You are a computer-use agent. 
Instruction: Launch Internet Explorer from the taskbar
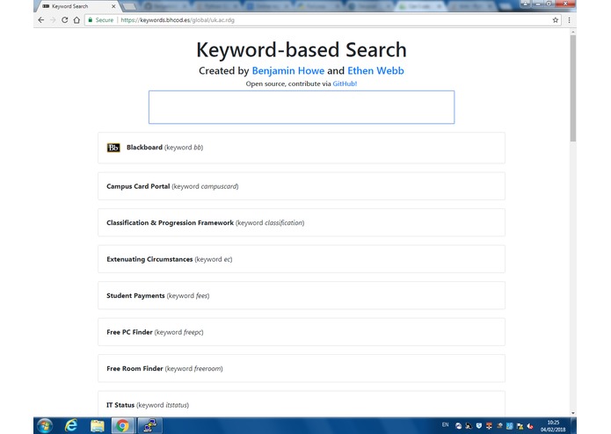(x=71, y=425)
